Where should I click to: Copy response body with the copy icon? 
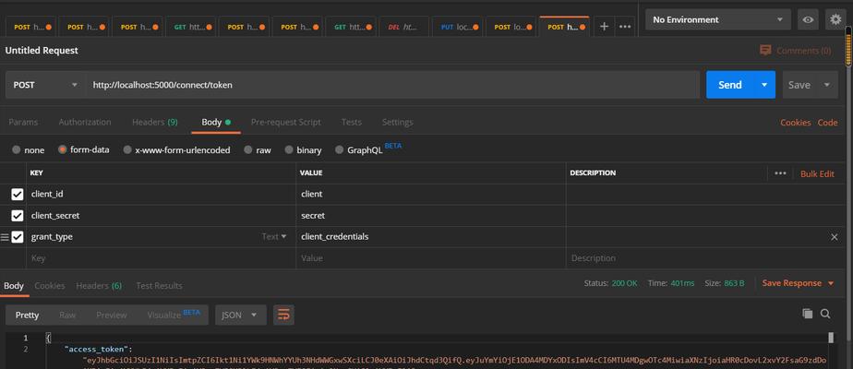(808, 314)
